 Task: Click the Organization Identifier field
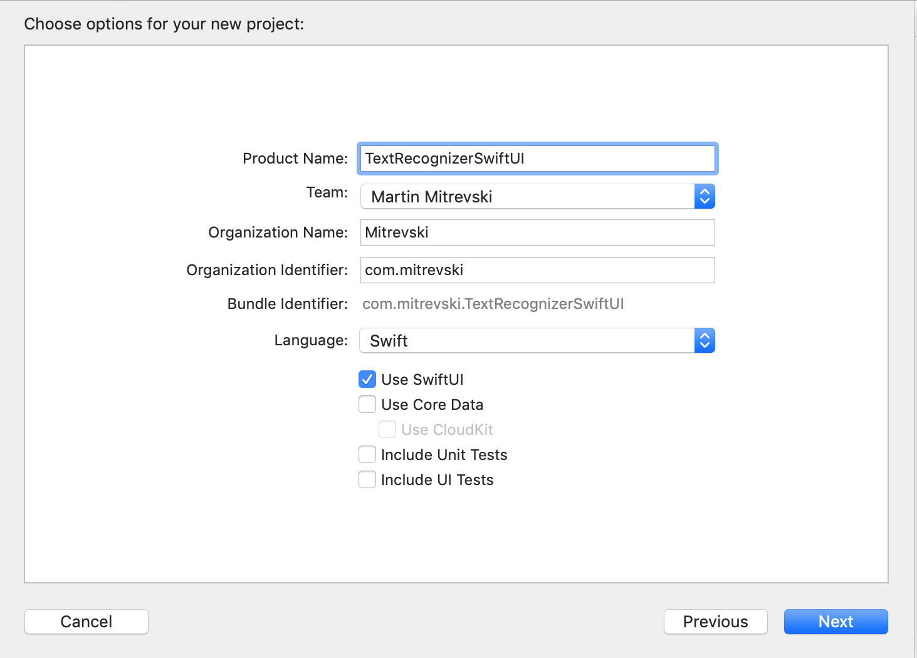tap(536, 270)
